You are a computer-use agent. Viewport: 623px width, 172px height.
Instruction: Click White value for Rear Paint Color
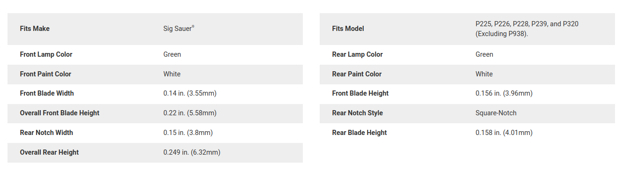[x=484, y=74]
